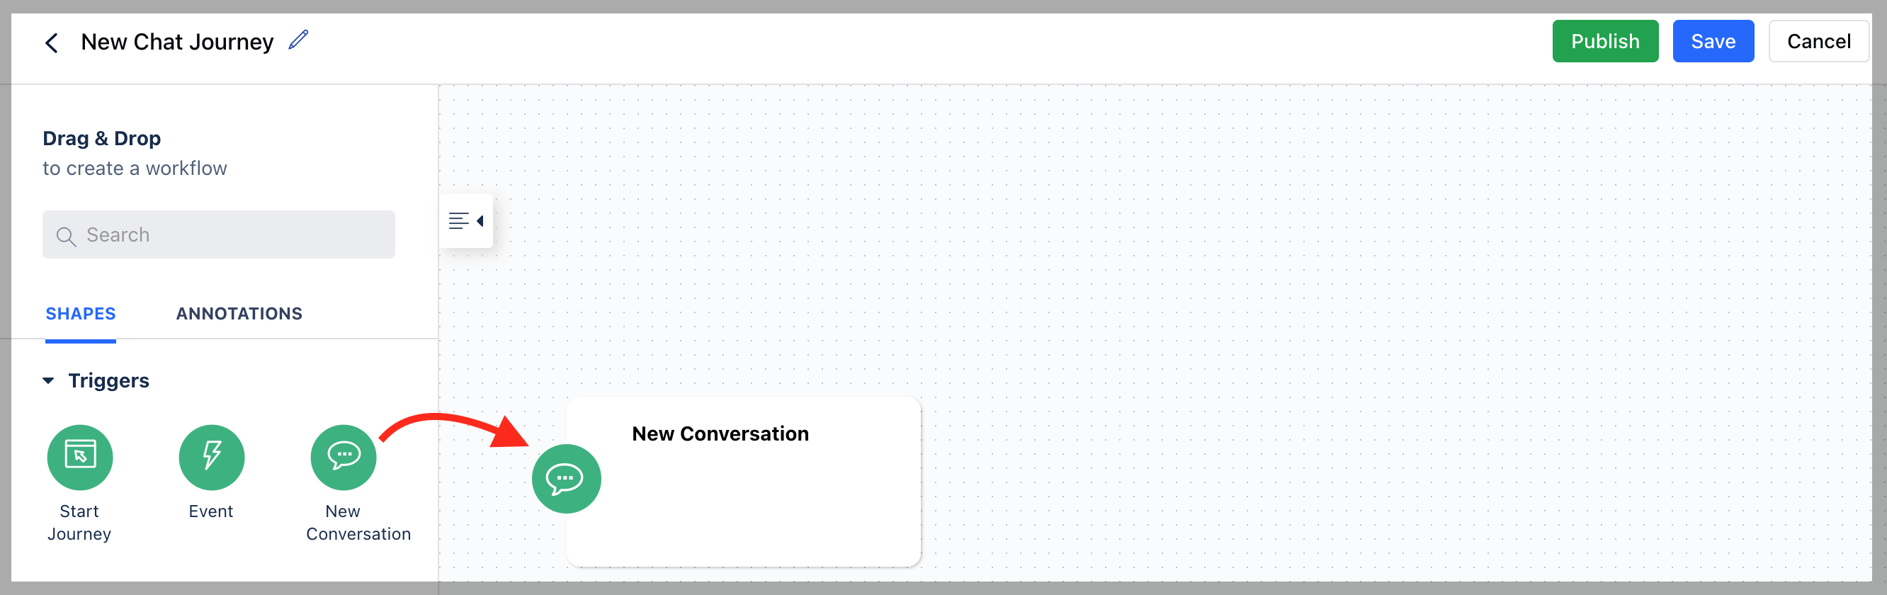This screenshot has height=595, width=1887.
Task: Click the New Chat Journey title
Action: click(177, 42)
